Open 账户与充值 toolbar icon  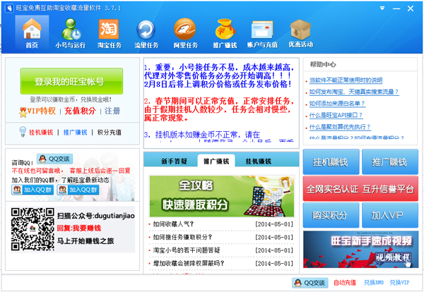[x=262, y=32]
